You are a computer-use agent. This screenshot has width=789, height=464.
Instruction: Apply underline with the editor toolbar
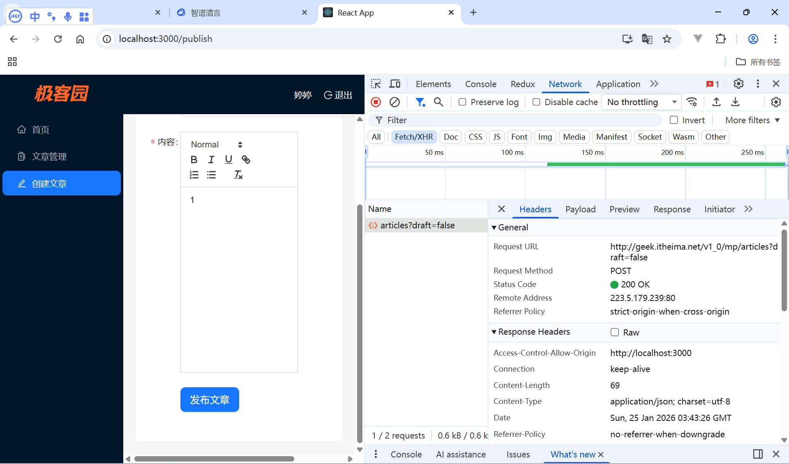point(228,160)
